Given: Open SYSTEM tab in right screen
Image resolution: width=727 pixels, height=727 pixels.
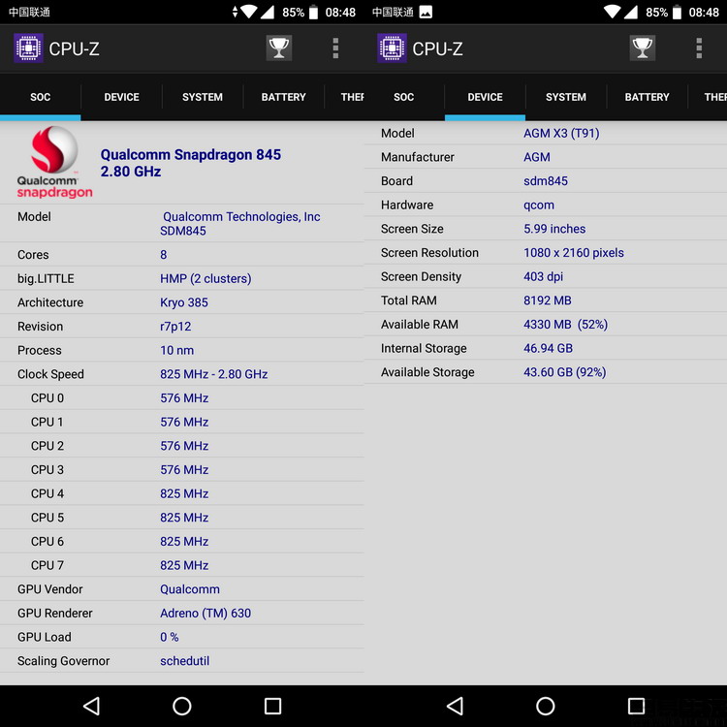Looking at the screenshot, I should pyautogui.click(x=566, y=97).
